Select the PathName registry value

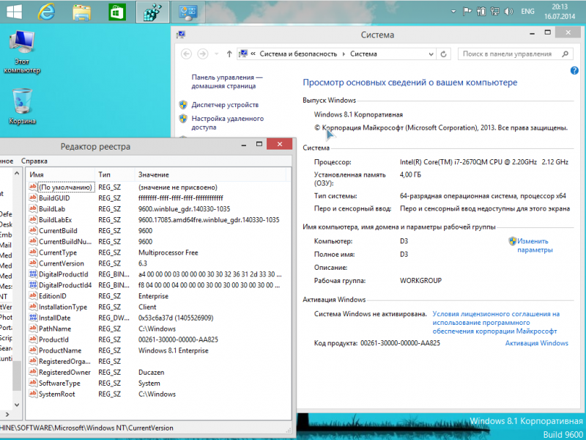tap(55, 329)
